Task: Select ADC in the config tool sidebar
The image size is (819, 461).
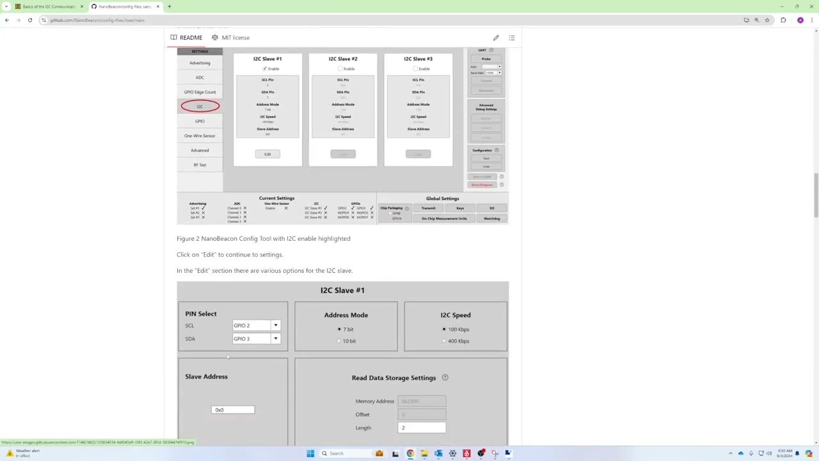Action: coord(200,77)
